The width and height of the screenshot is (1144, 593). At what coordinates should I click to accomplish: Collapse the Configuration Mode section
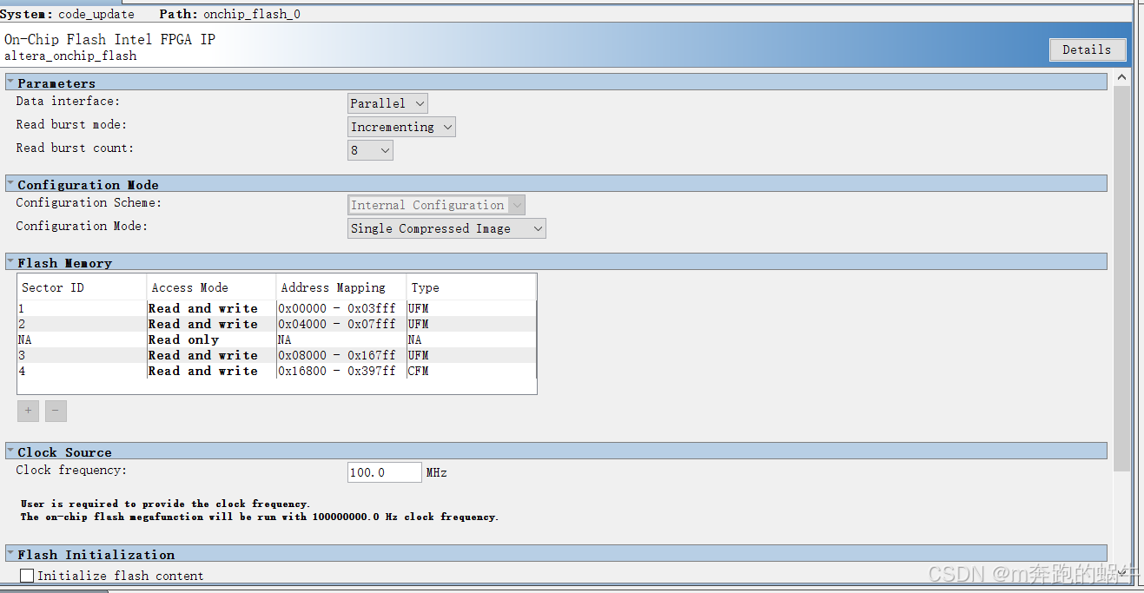10,184
